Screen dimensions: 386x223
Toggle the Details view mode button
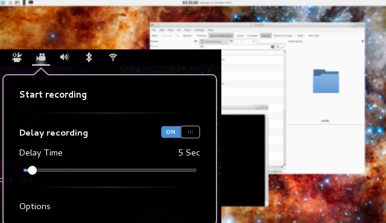click(x=266, y=36)
